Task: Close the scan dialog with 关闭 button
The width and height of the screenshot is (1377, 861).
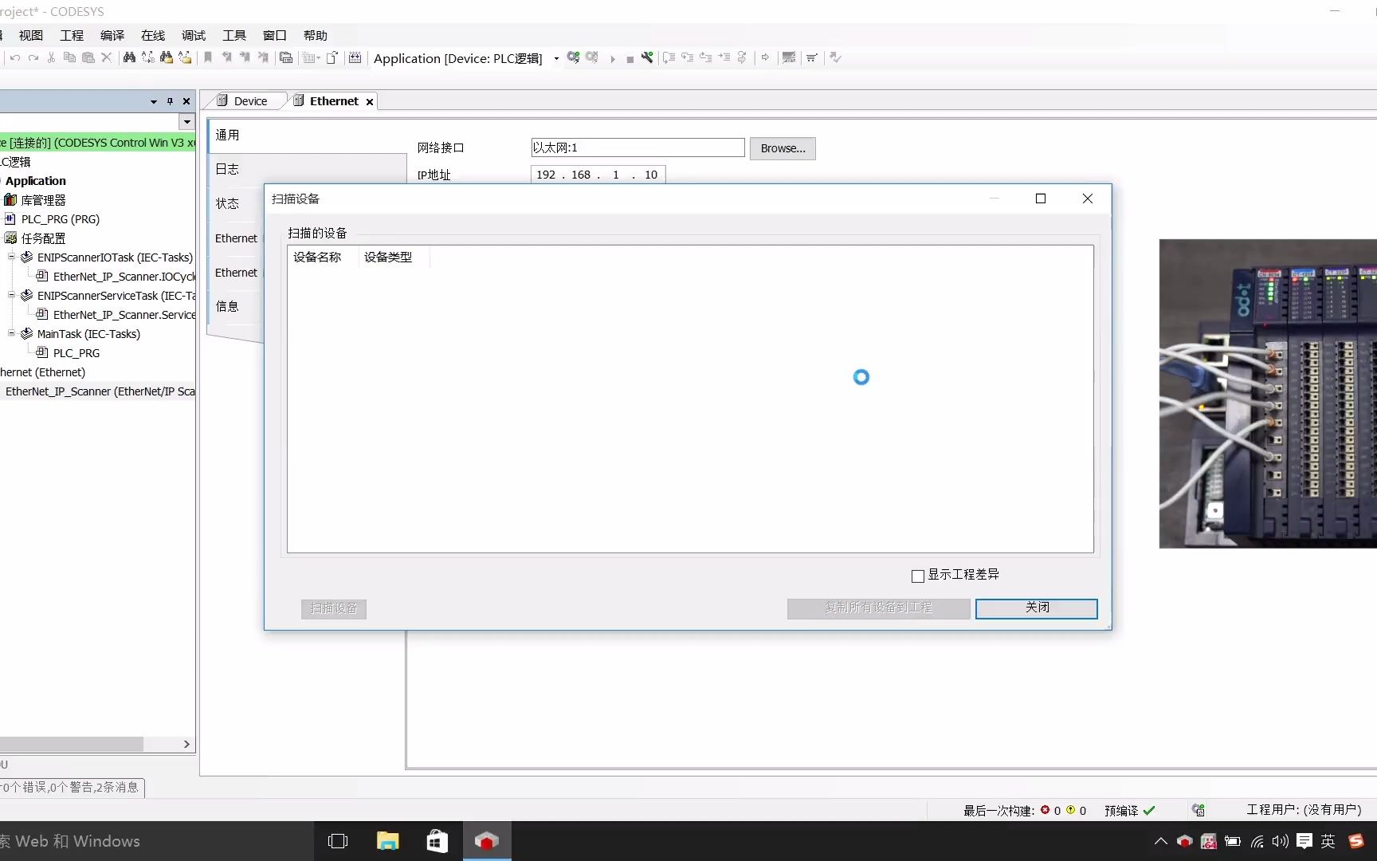Action: point(1035,607)
